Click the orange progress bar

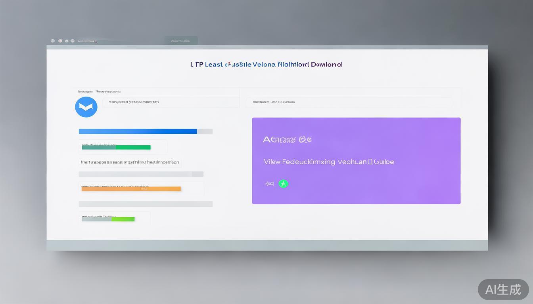[131, 189]
